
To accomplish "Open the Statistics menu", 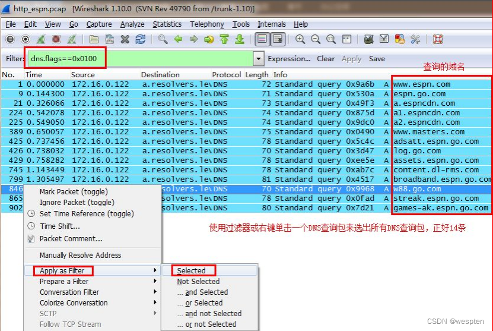I will point(167,24).
